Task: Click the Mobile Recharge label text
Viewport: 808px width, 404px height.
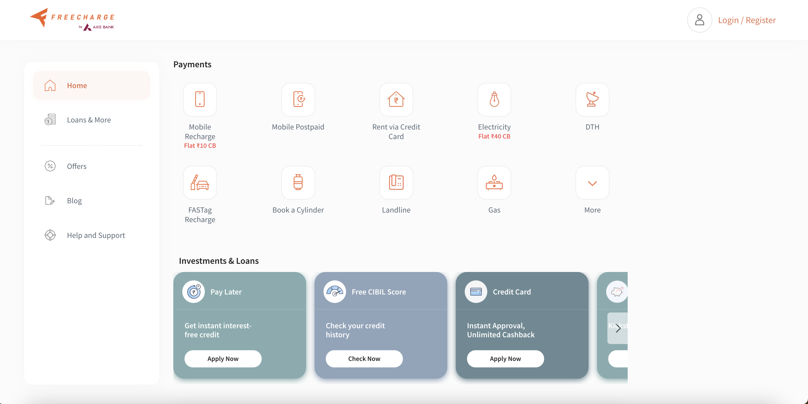Action: click(200, 131)
